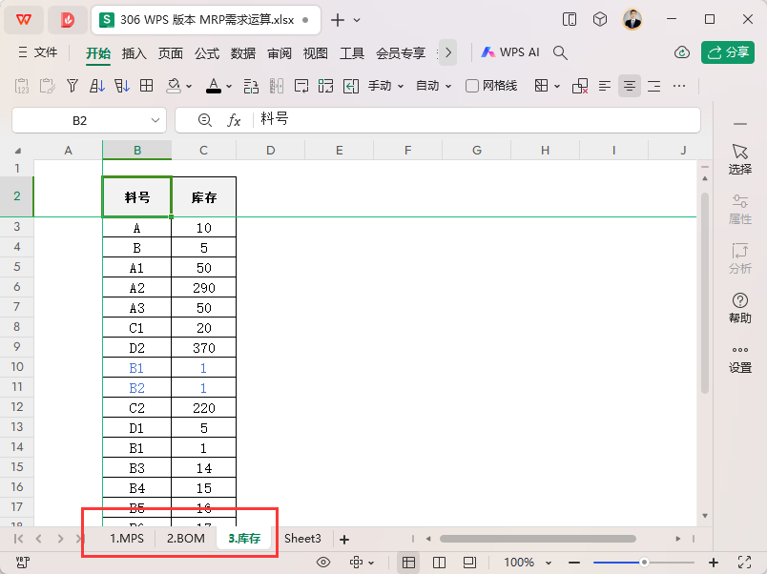Switch to the 数据 tab
Image resolution: width=767 pixels, height=574 pixels.
click(x=243, y=52)
